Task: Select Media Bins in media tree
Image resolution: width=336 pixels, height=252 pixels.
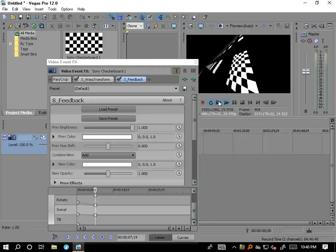Action: 29,38
